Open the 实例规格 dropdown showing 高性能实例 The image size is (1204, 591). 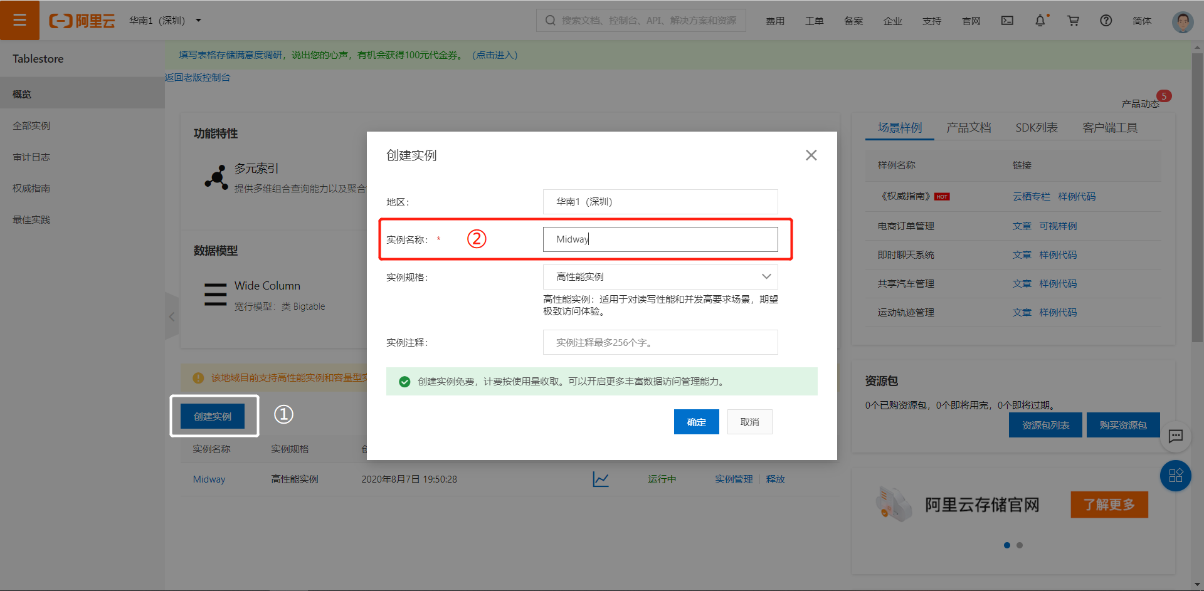660,277
